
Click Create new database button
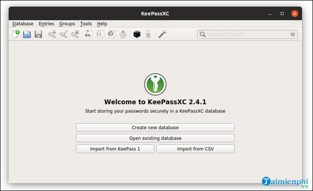155,128
